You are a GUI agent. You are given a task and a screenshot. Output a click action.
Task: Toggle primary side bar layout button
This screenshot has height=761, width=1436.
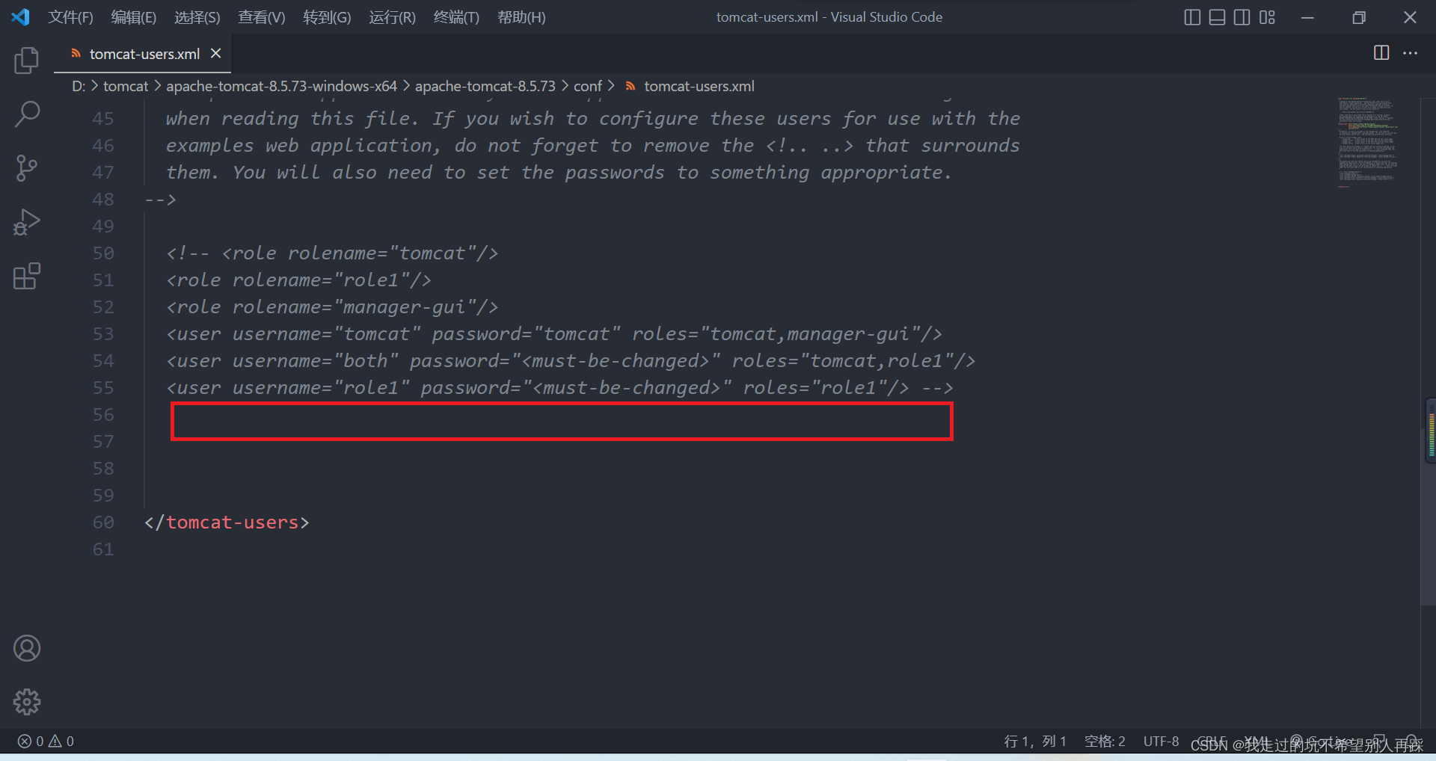1192,17
